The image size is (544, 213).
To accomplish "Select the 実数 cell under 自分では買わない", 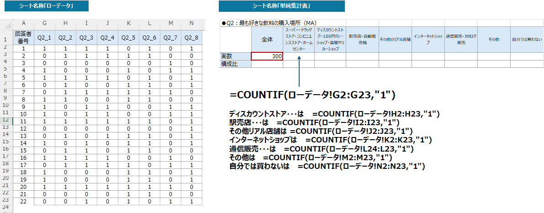I will click(527, 56).
